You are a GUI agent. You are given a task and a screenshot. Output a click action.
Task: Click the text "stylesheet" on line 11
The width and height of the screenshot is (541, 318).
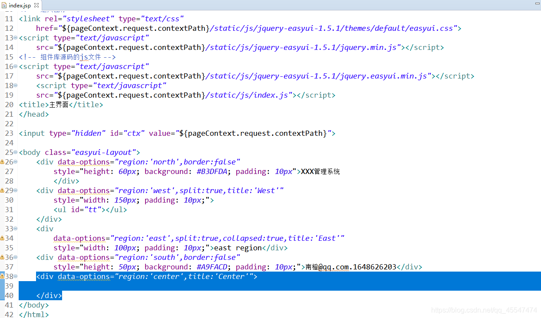point(91,19)
